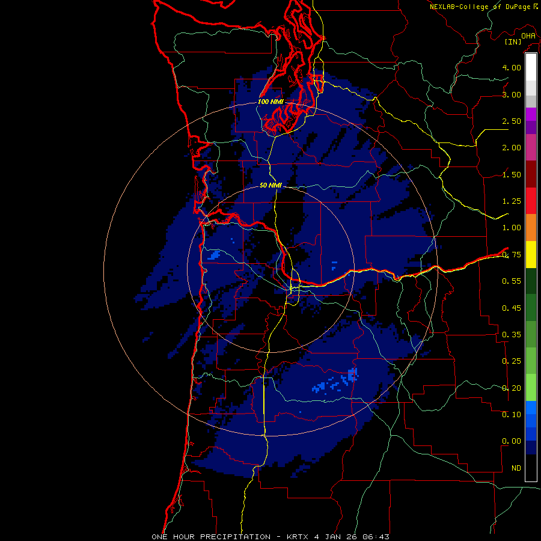Click the darkest green 0.55 legend swatch

click(531, 281)
